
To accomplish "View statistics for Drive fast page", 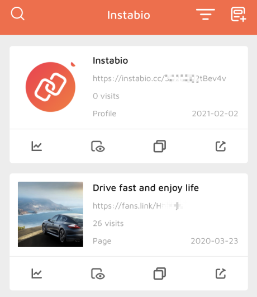I will click(x=36, y=274).
